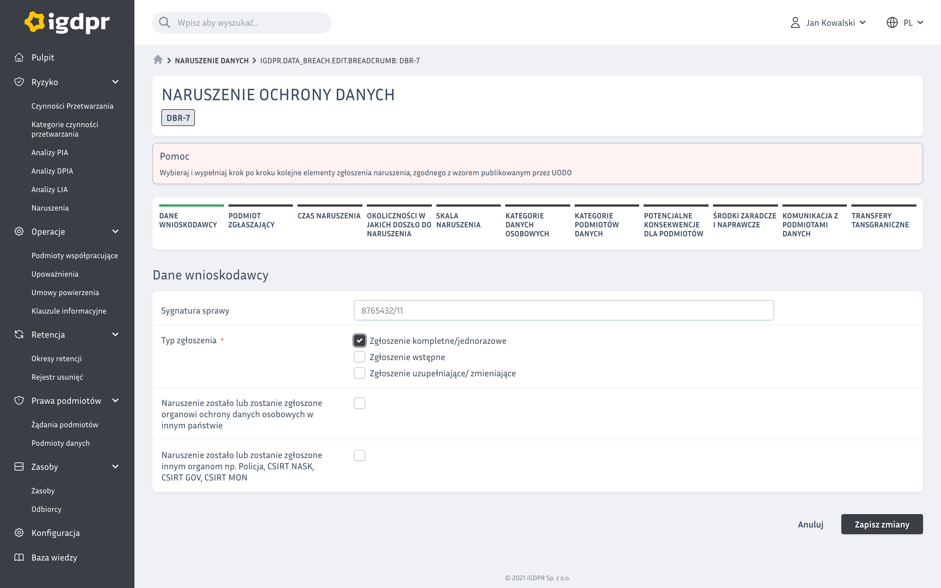
Task: Click the search magnifier icon
Action: coord(164,23)
